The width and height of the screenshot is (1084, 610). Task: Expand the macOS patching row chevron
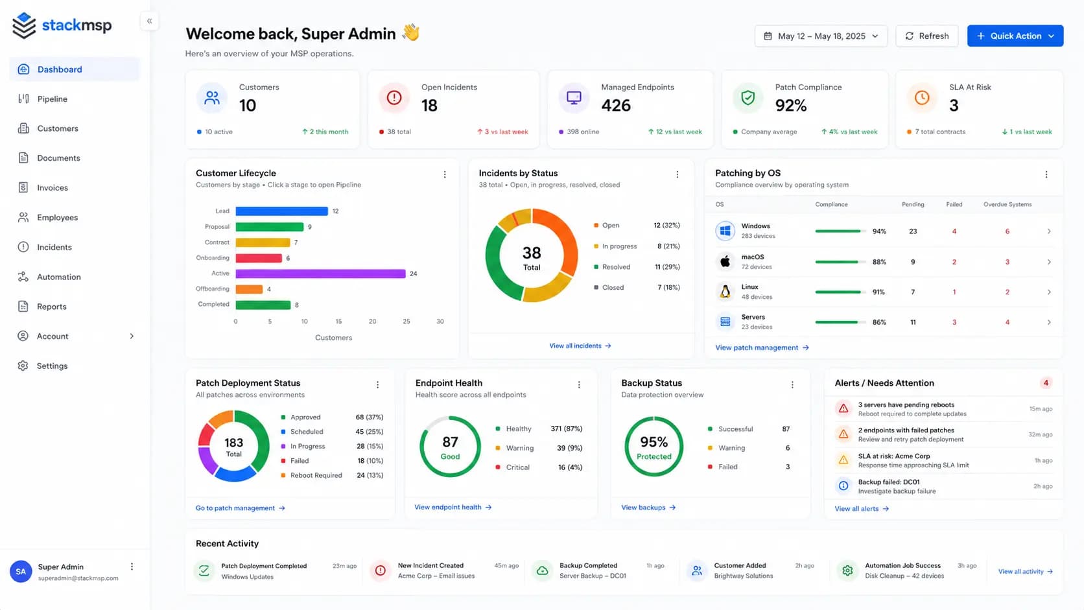[x=1049, y=262]
